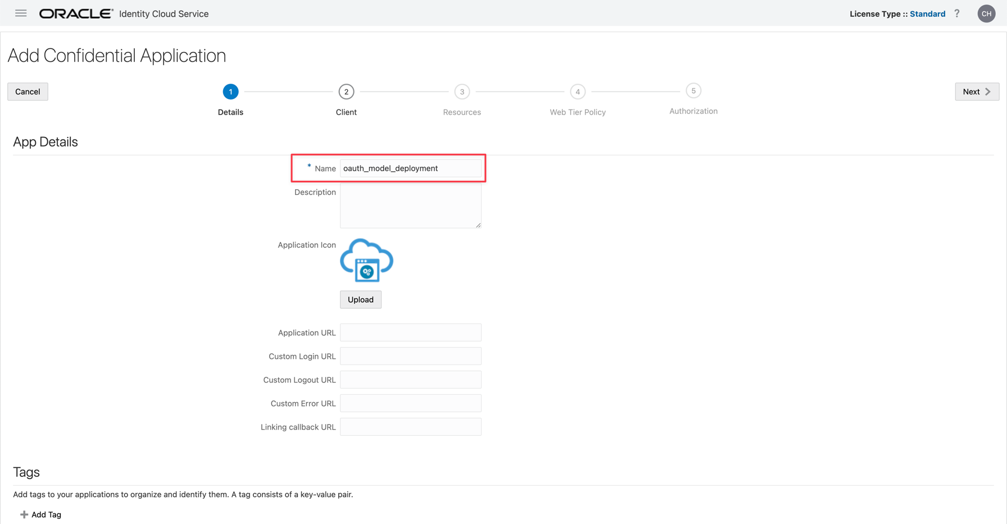Image resolution: width=1007 pixels, height=524 pixels.
Task: Click the Next button
Action: (x=977, y=92)
